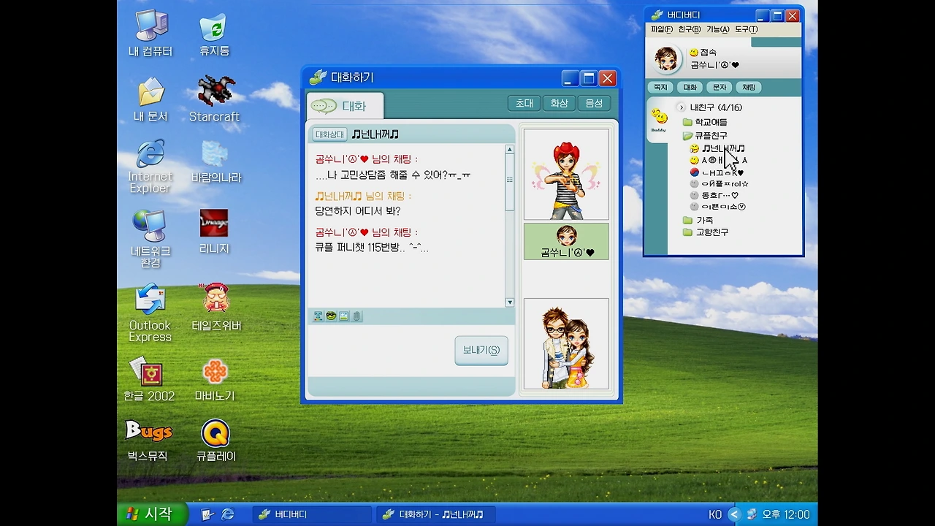Select the 테일즈위버 game icon
The width and height of the screenshot is (935, 526).
click(x=216, y=307)
